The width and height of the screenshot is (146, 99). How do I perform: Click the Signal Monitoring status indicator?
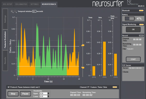(x=141, y=25)
